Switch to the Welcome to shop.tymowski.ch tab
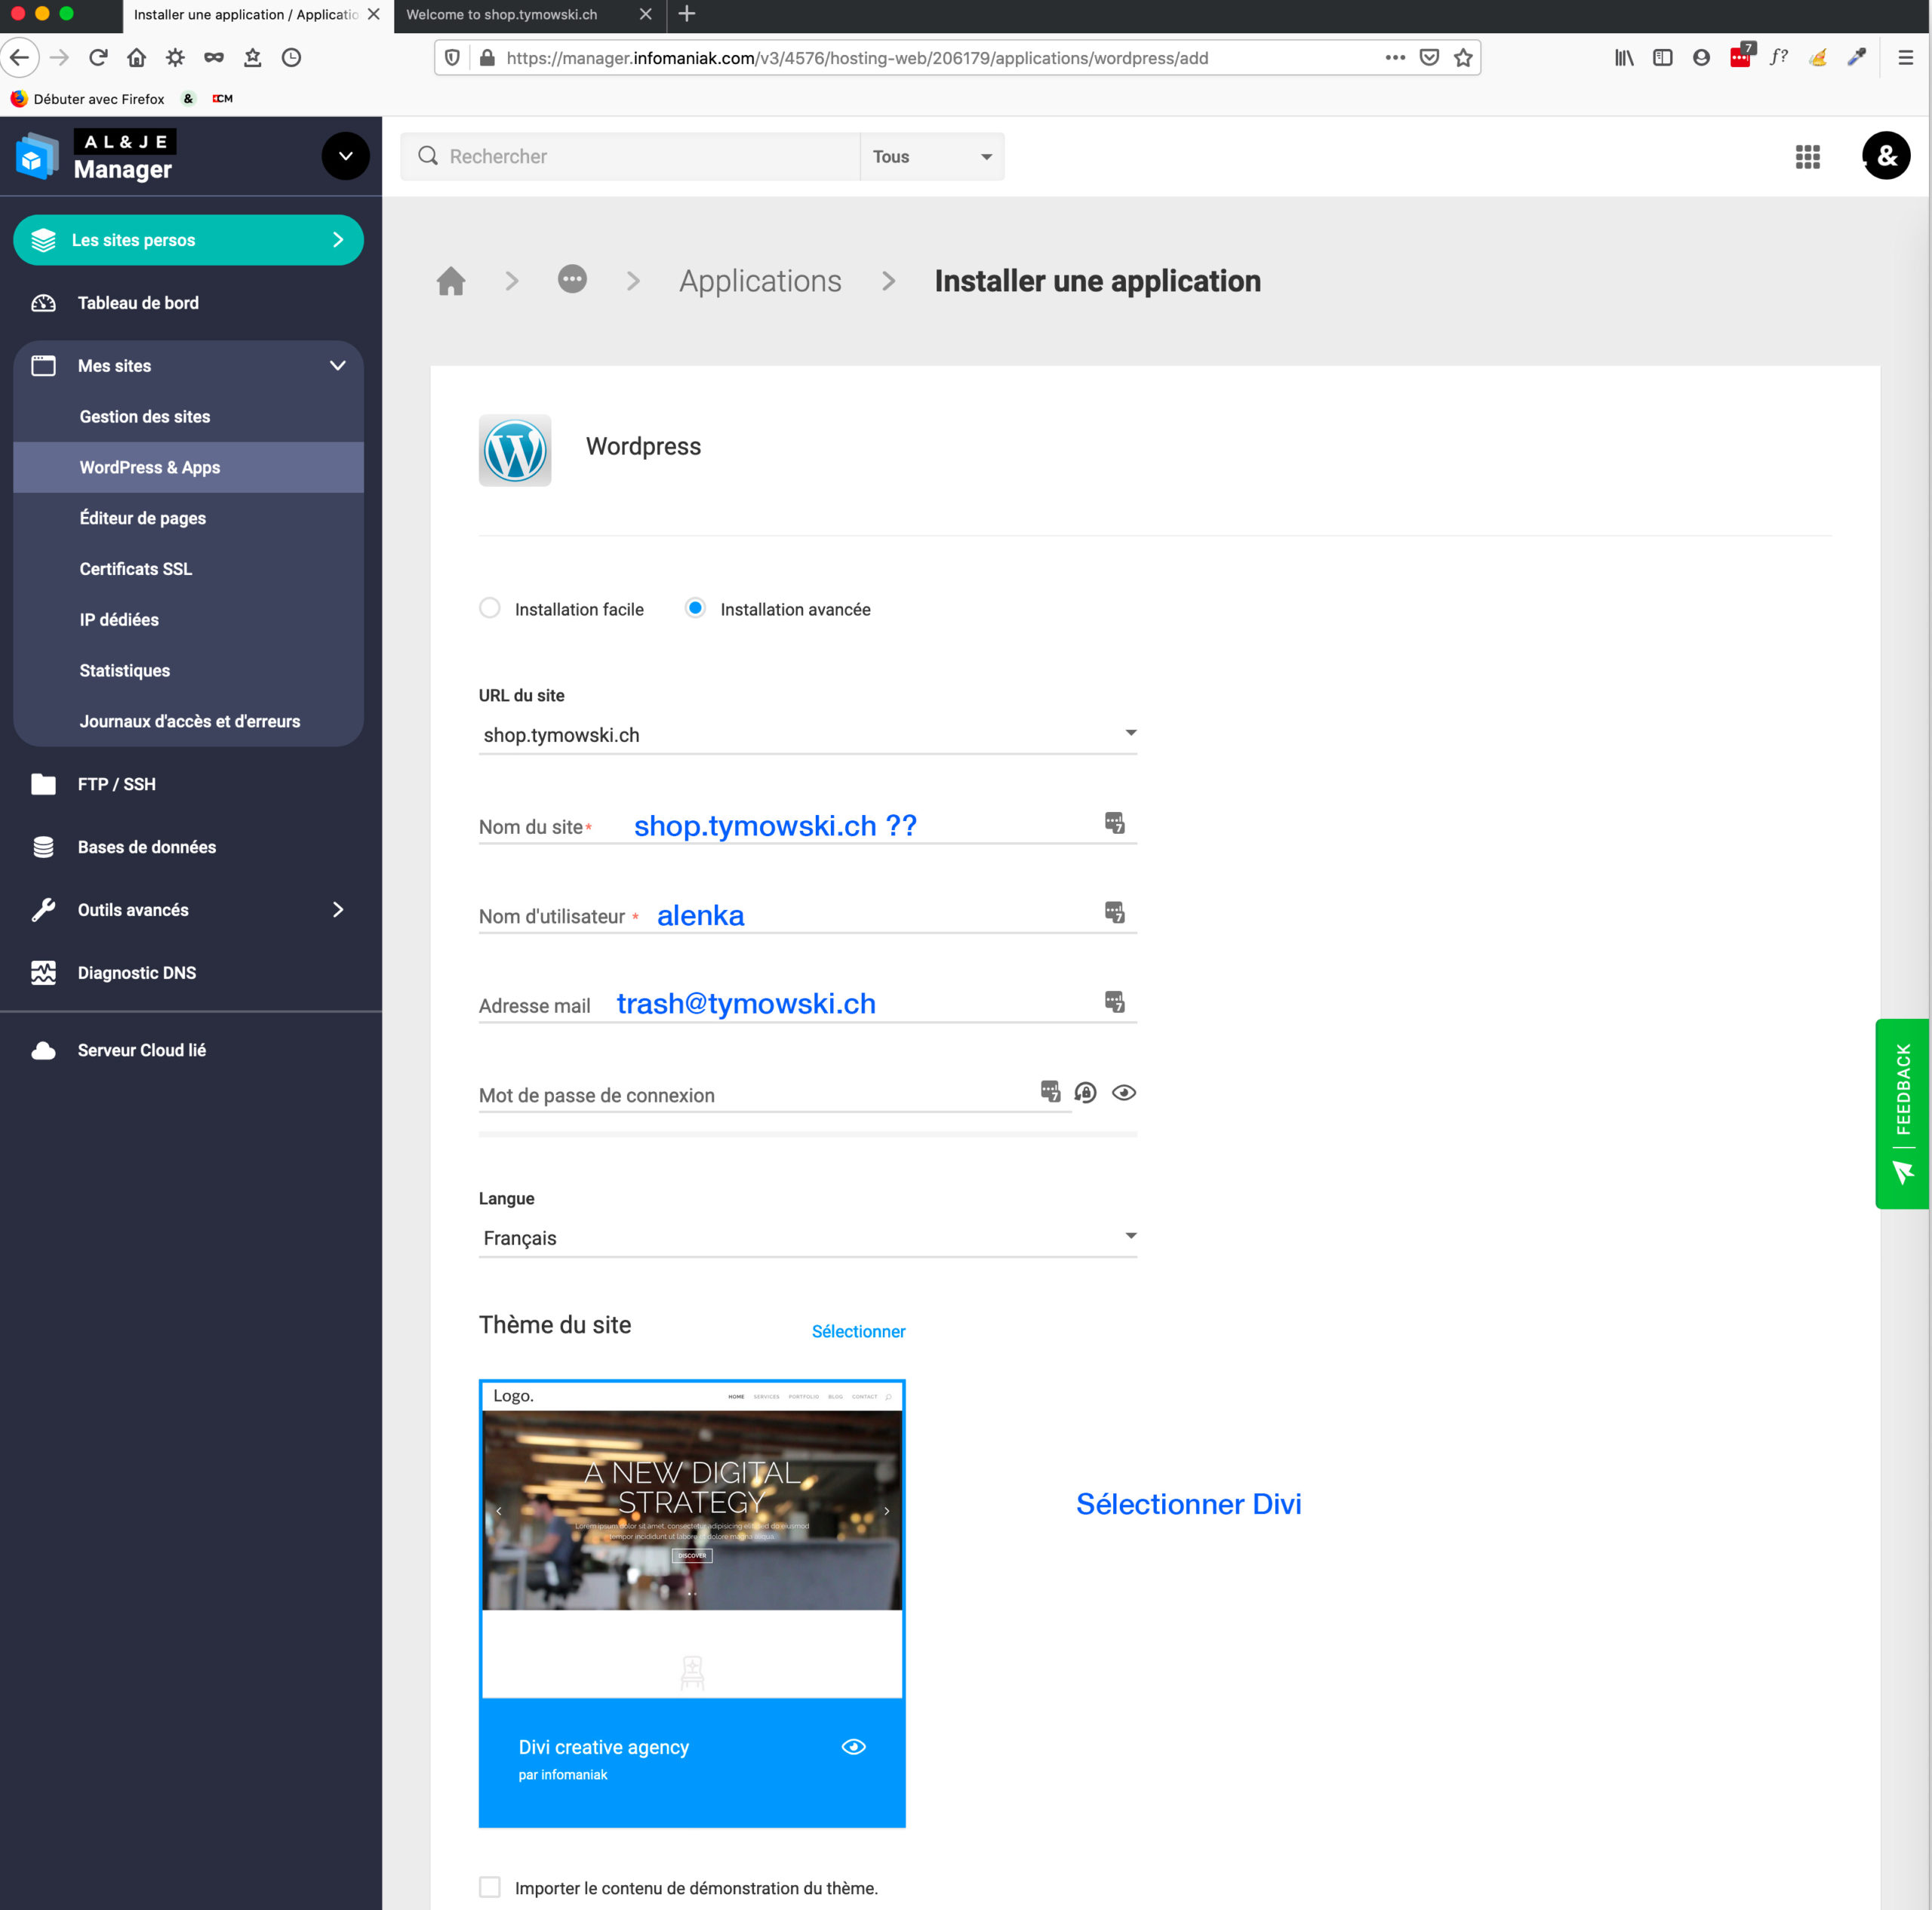1932x1910 pixels. [502, 14]
